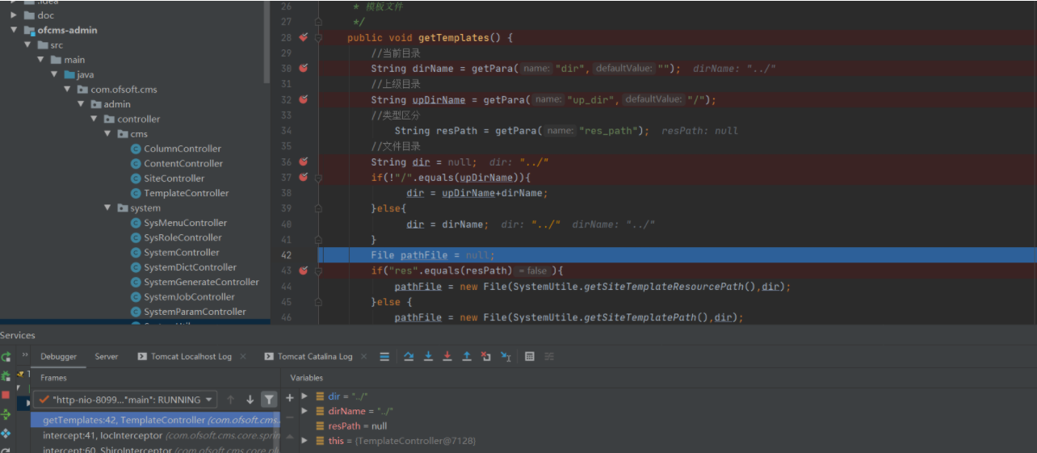The width and height of the screenshot is (1037, 453).
Task: Open the Evaluate Expression calculator icon
Action: [x=530, y=356]
